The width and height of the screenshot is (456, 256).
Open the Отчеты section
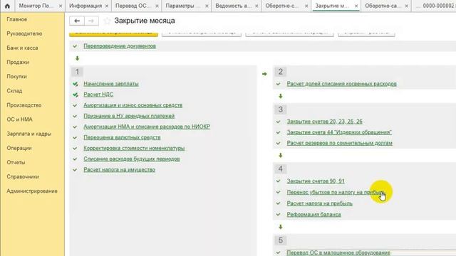[x=16, y=162]
